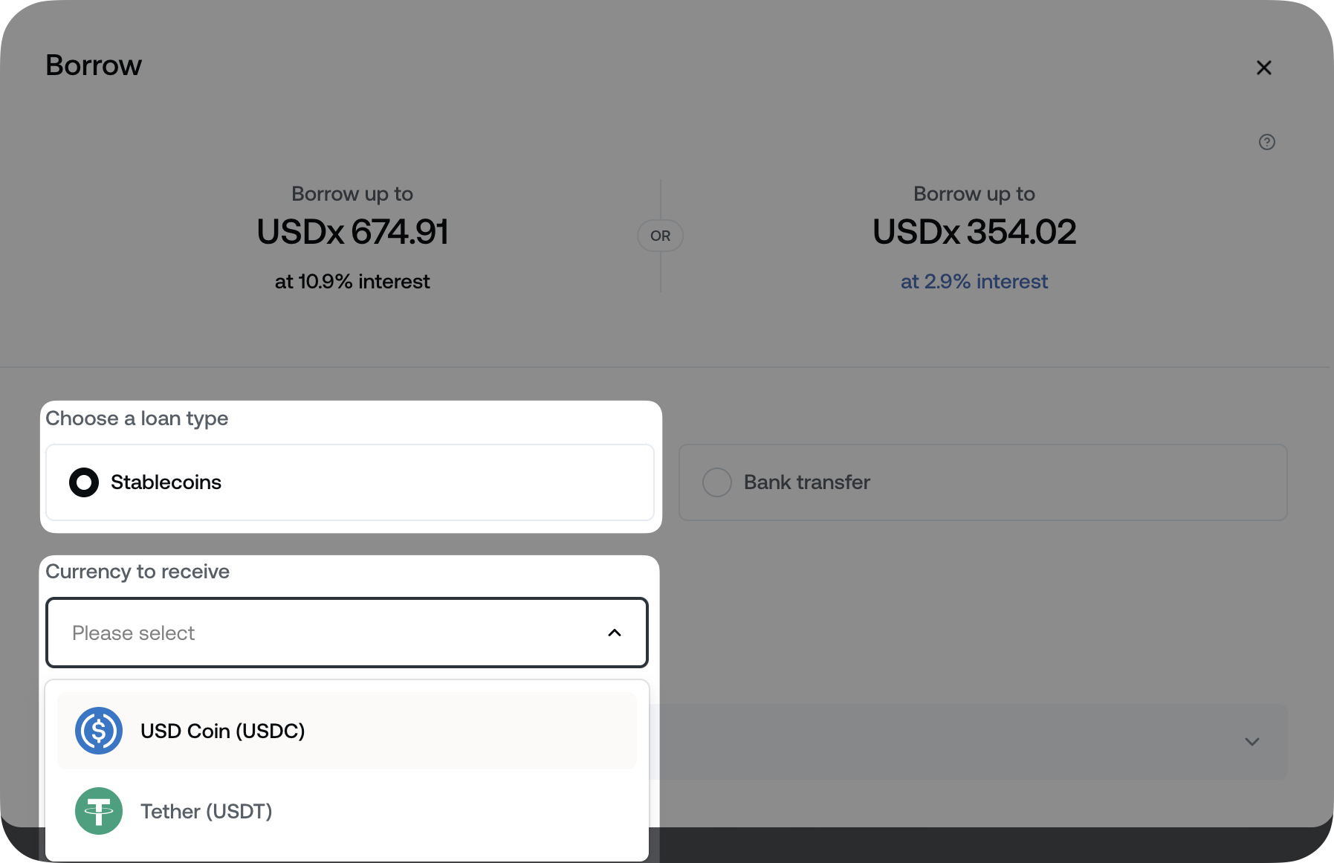Click the 'at 10.9% interest' text
Viewport: 1334px width, 863px height.
pos(352,282)
